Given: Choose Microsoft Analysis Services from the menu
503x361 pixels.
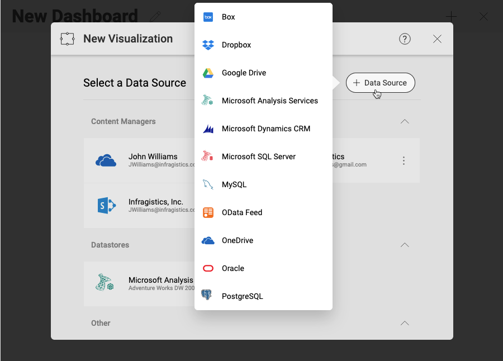Looking at the screenshot, I should click(x=269, y=101).
